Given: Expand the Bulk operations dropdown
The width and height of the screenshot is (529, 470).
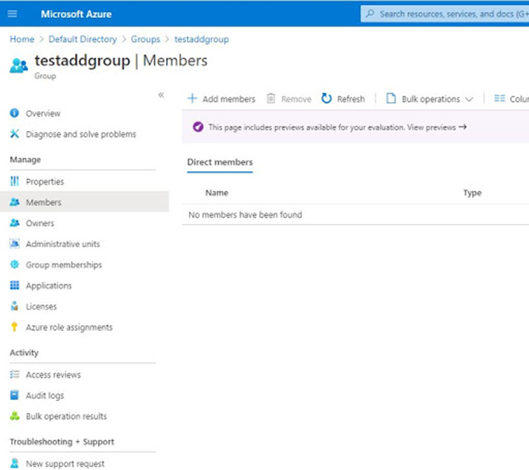Looking at the screenshot, I should [x=429, y=99].
